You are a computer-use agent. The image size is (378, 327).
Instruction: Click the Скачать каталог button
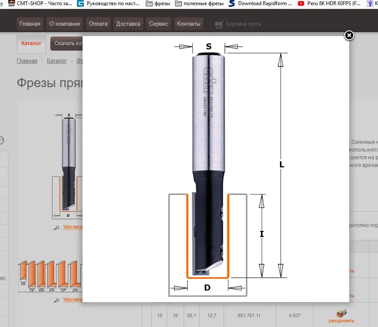click(67, 43)
